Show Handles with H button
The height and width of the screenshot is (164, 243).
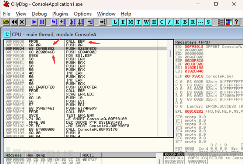[x=154, y=22]
